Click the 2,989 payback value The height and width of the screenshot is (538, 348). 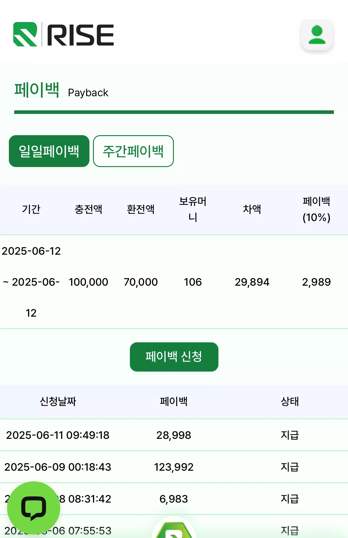click(x=316, y=282)
